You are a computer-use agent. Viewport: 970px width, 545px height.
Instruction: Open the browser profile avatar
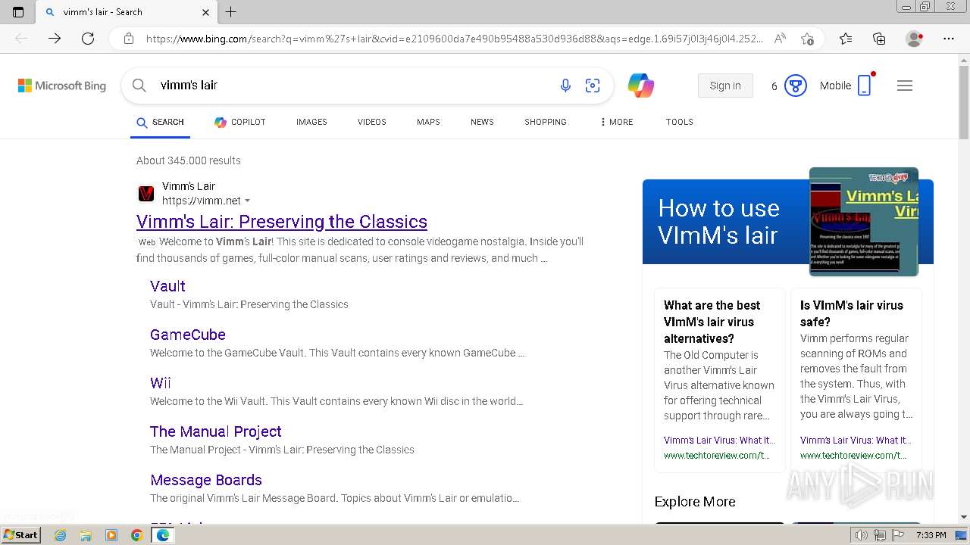coord(914,39)
